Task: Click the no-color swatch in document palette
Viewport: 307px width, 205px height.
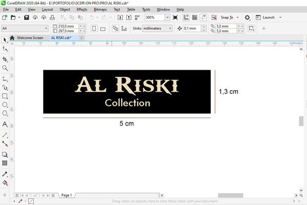Action: 31,201
